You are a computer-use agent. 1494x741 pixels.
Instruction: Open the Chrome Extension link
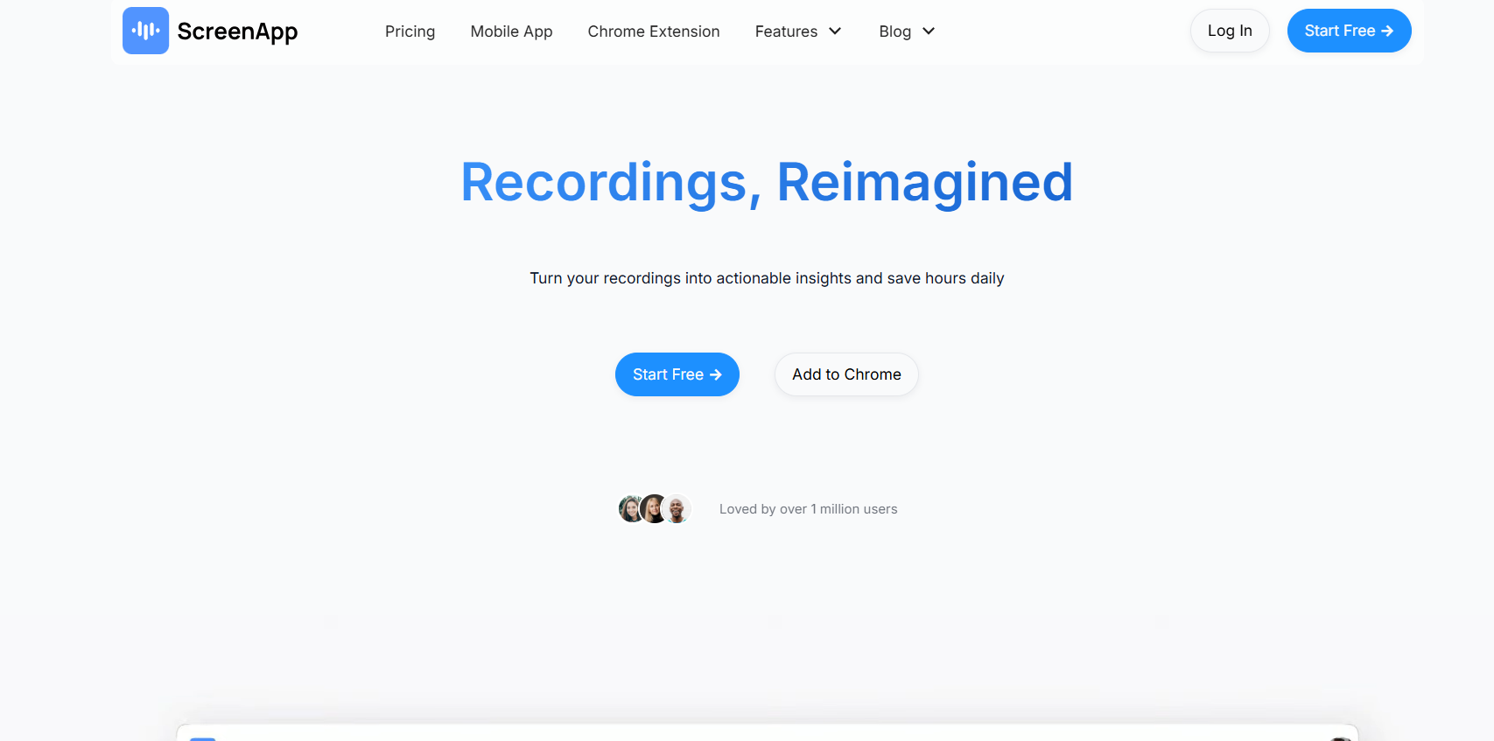[654, 31]
